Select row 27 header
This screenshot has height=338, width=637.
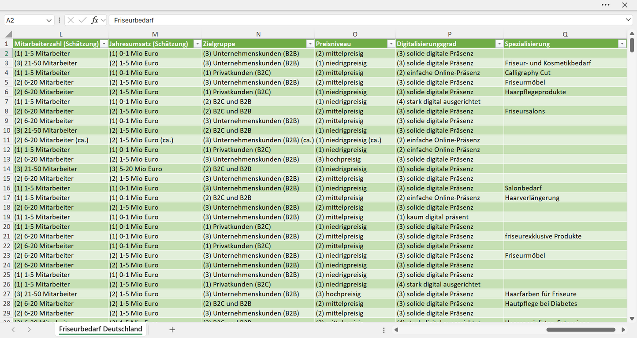pyautogui.click(x=7, y=294)
